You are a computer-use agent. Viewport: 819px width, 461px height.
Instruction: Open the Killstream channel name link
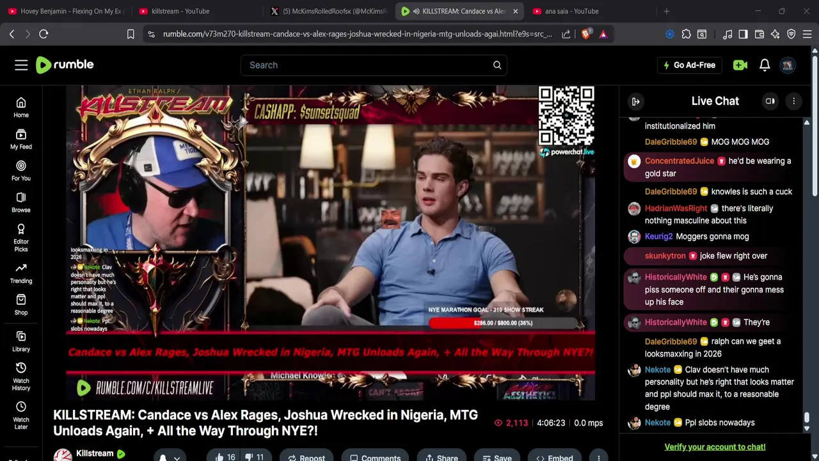[x=95, y=453]
